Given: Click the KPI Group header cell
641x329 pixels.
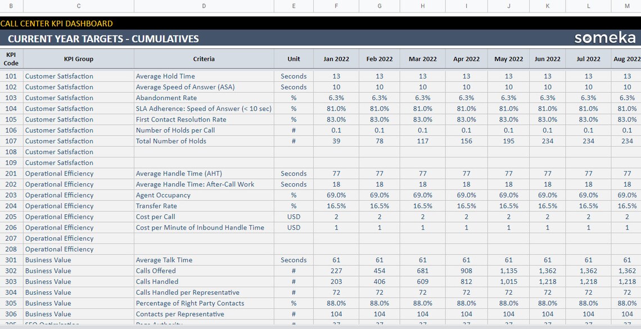Looking at the screenshot, I should click(x=78, y=58).
